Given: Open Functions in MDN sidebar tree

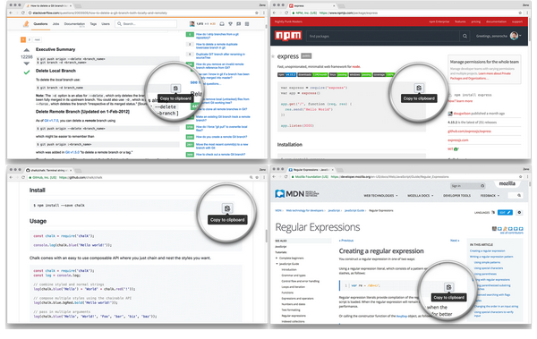Looking at the screenshot, I should (287, 292).
